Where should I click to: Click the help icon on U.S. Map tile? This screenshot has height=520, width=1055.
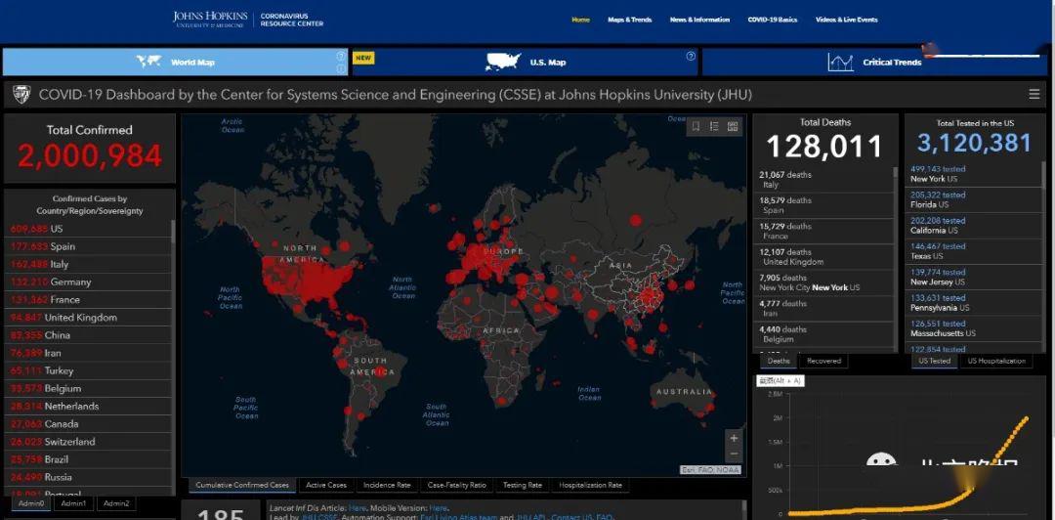pos(691,56)
